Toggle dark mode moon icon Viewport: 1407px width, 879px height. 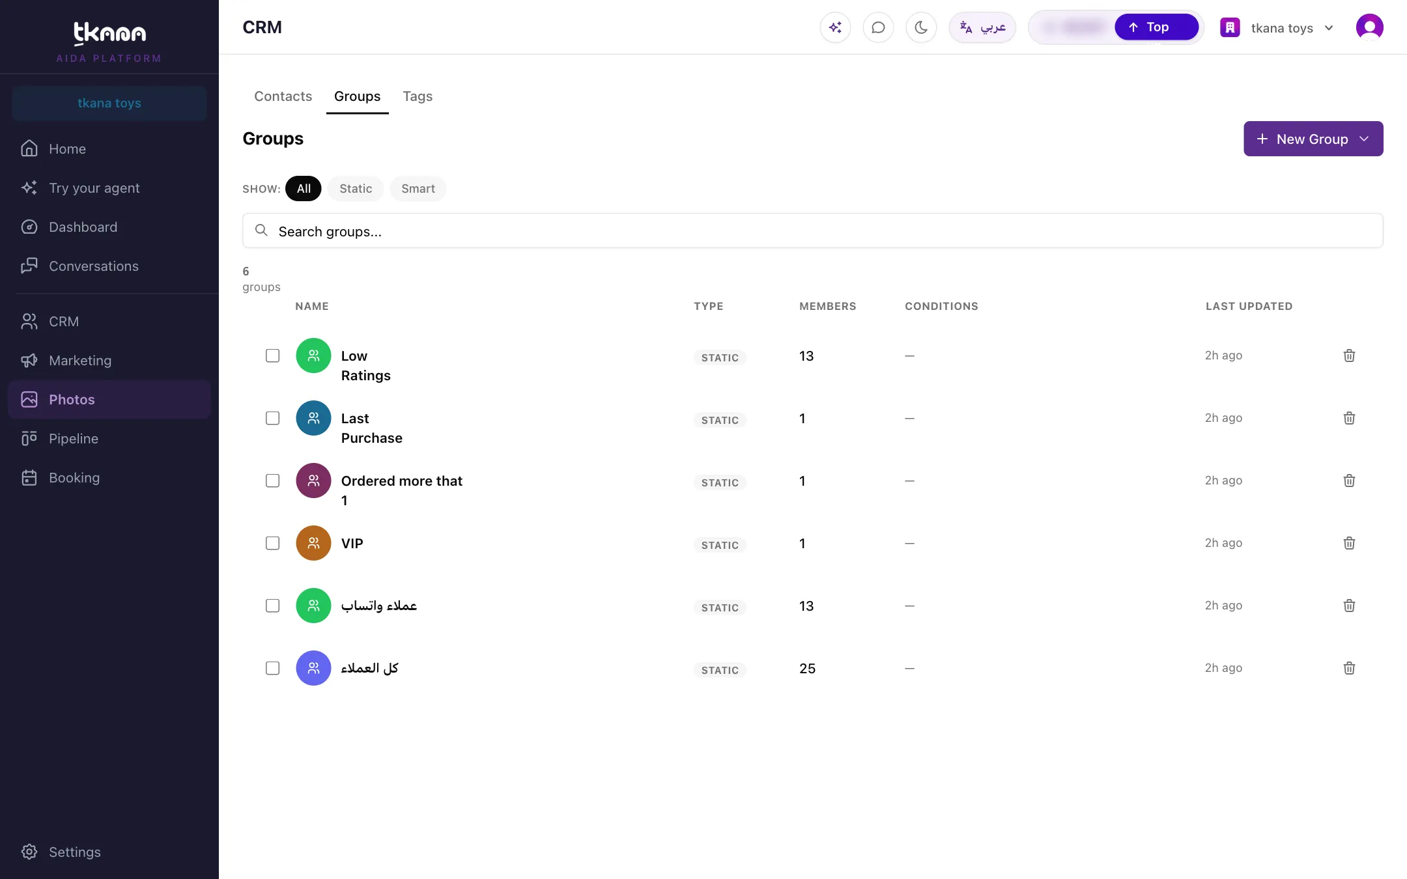pos(921,27)
